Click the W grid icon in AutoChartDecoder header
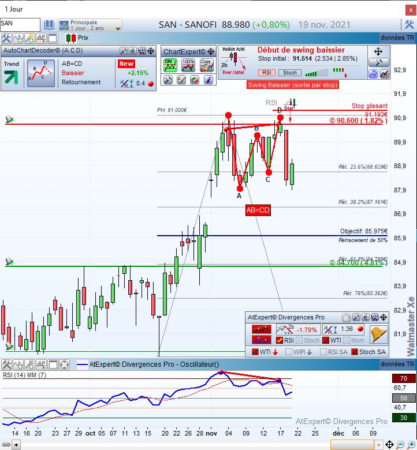 tap(142, 51)
